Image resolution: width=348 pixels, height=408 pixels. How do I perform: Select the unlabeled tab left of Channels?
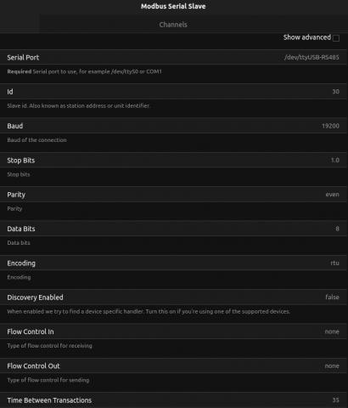click(20, 25)
